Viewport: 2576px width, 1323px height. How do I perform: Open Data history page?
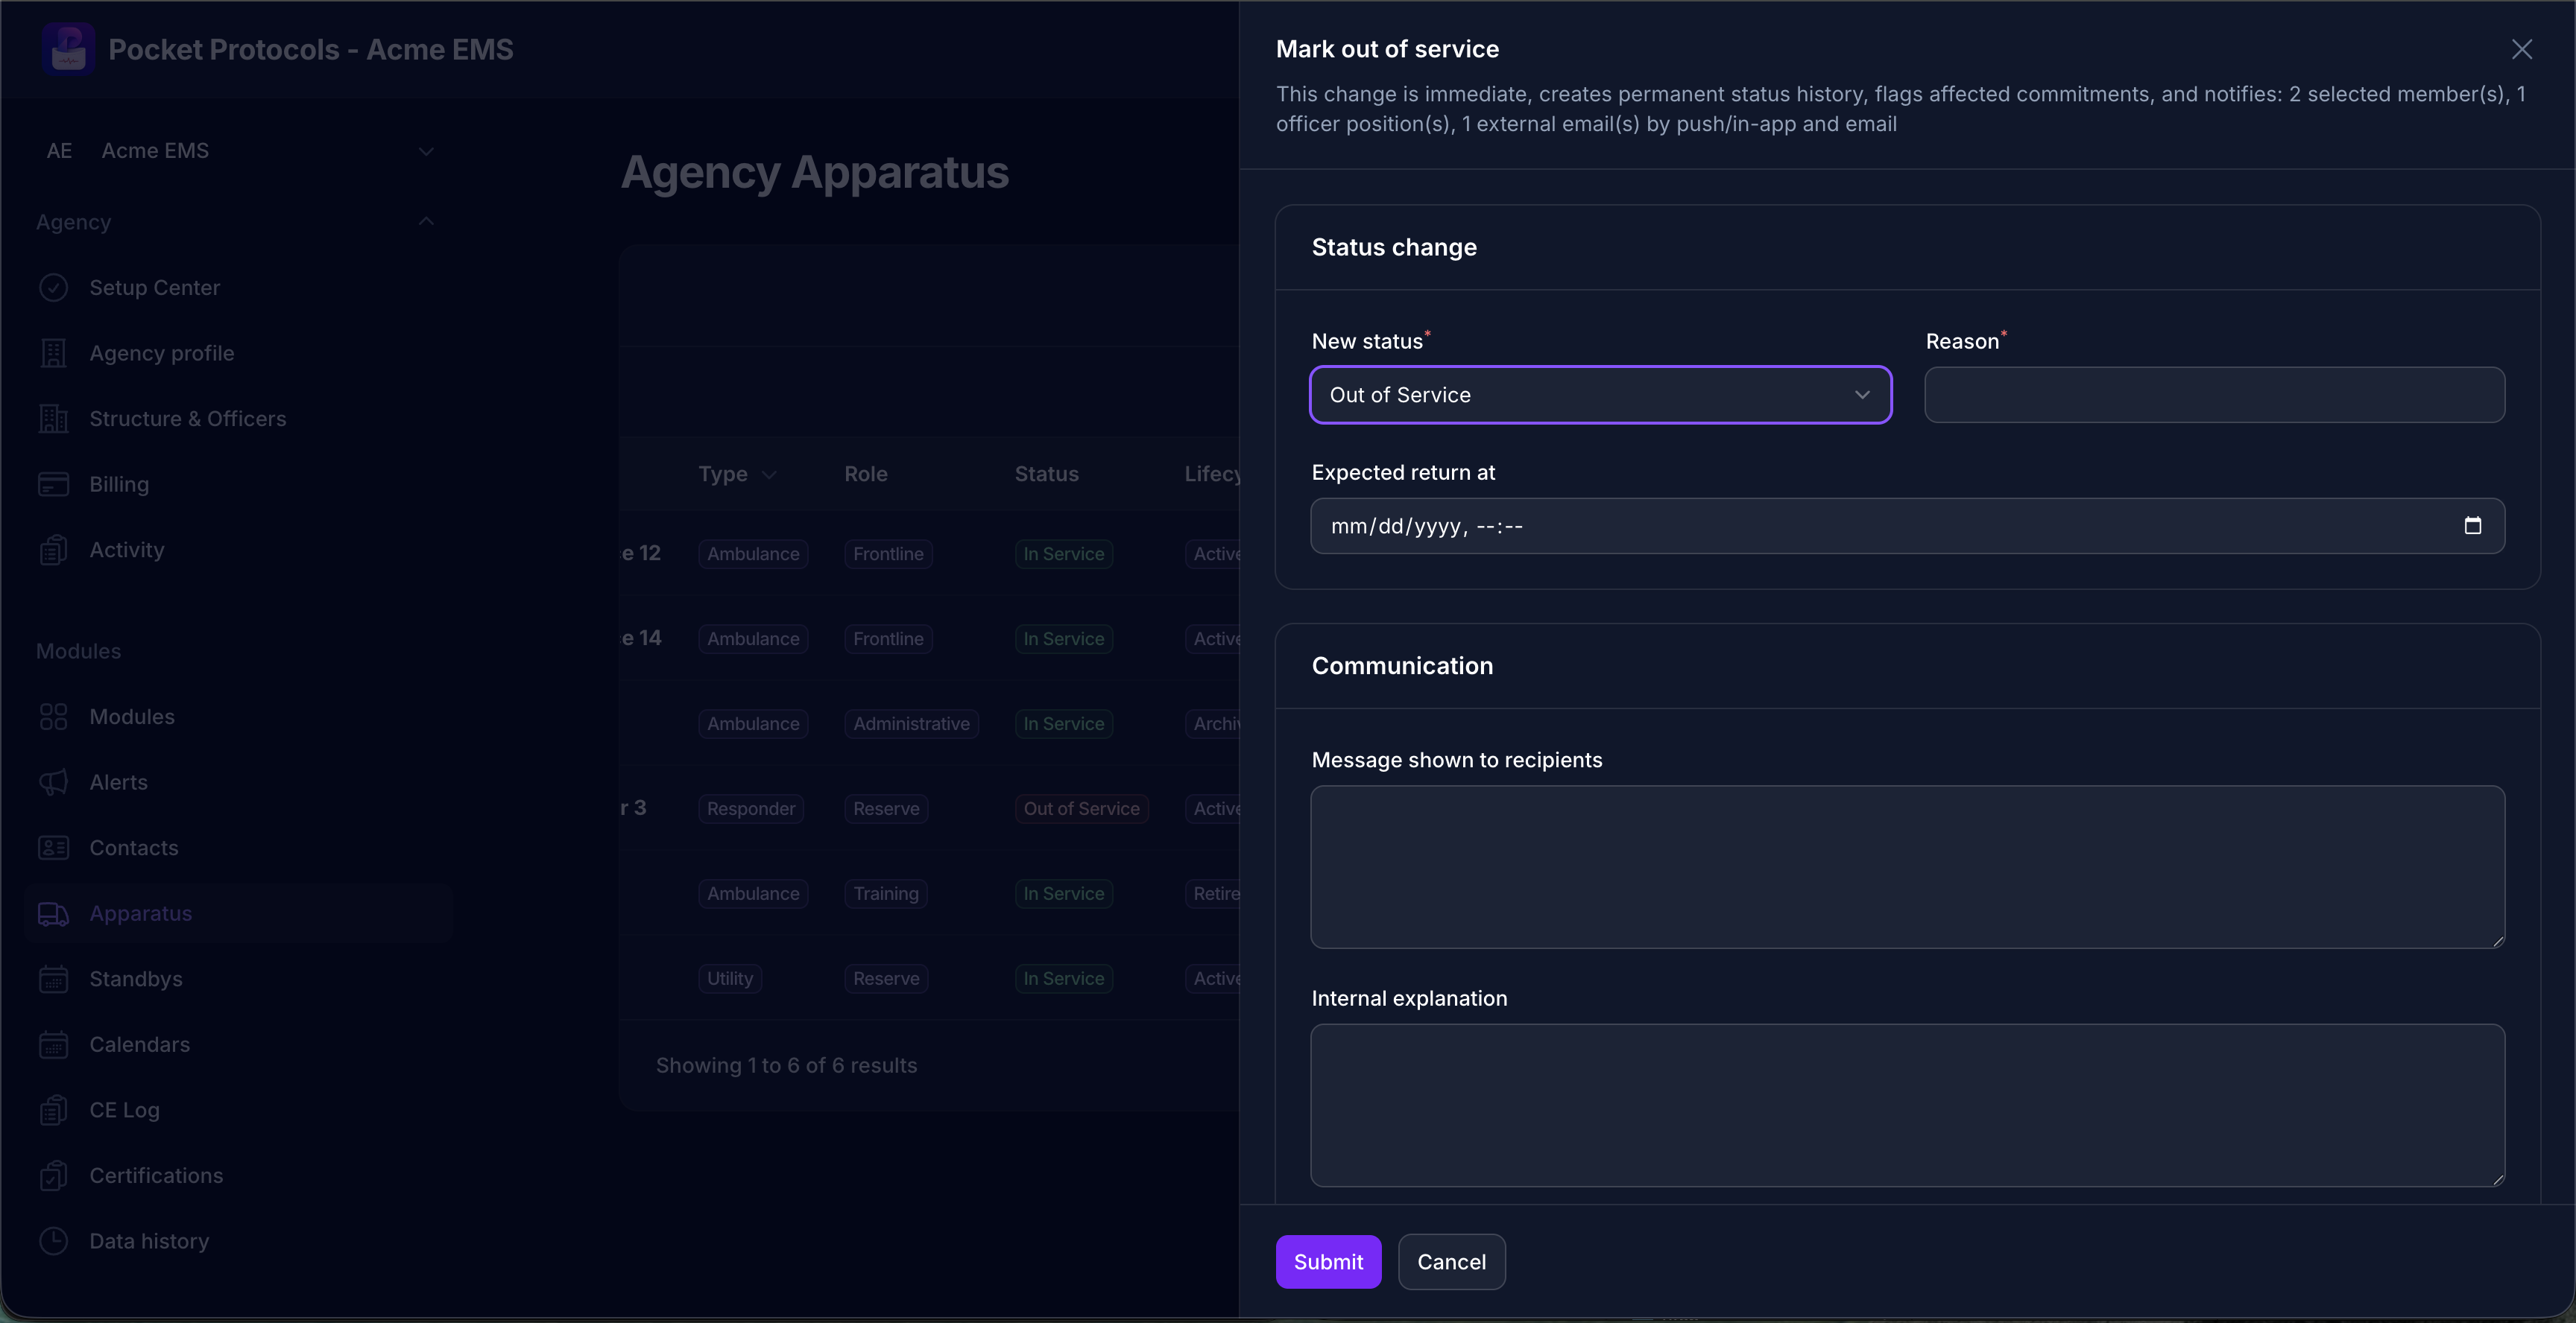[150, 1241]
